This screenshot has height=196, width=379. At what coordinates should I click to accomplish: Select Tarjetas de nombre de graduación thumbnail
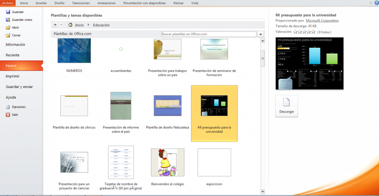(x=121, y=162)
